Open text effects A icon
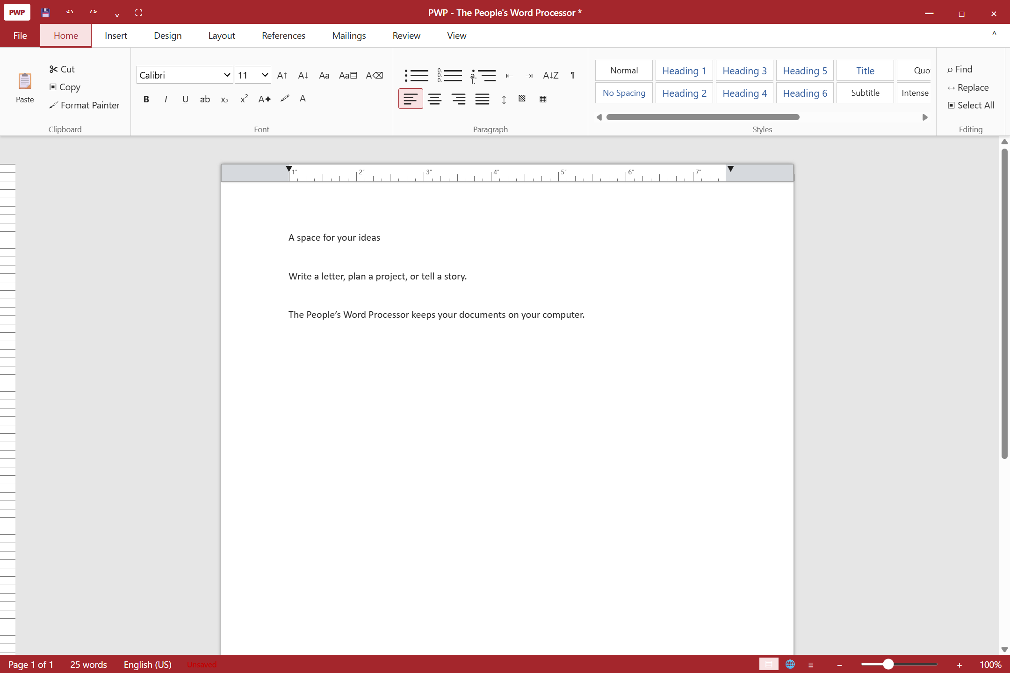The width and height of the screenshot is (1010, 673). coord(265,99)
